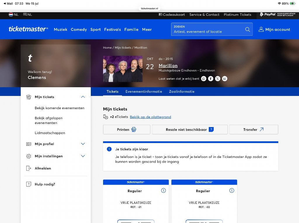The height and width of the screenshot is (223, 299).
Task: Open the Sport category
Action: (95, 30)
